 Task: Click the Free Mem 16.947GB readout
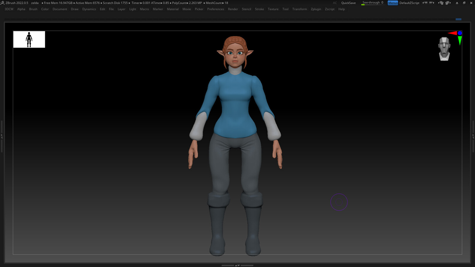[58, 3]
